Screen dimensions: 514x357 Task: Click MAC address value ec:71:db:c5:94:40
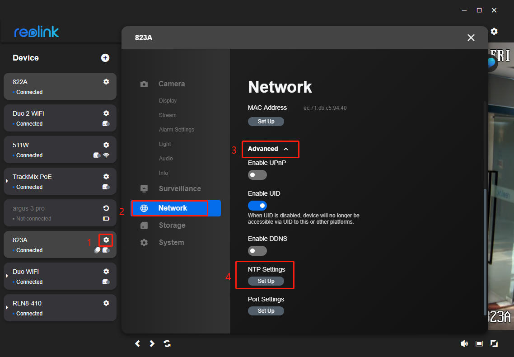pos(325,108)
